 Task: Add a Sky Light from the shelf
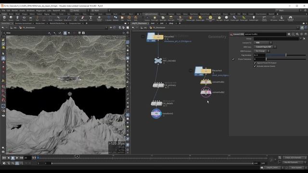click(219, 18)
